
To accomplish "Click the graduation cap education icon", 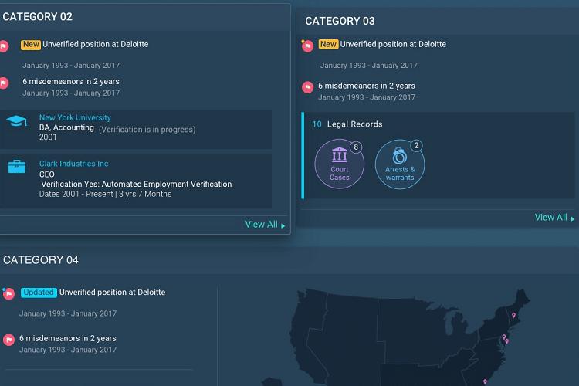I will point(17,120).
